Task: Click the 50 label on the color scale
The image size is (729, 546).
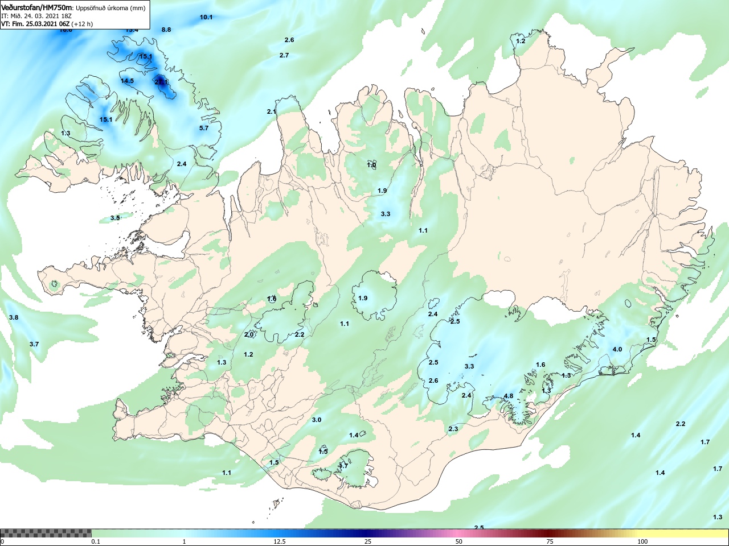Action: [x=459, y=541]
